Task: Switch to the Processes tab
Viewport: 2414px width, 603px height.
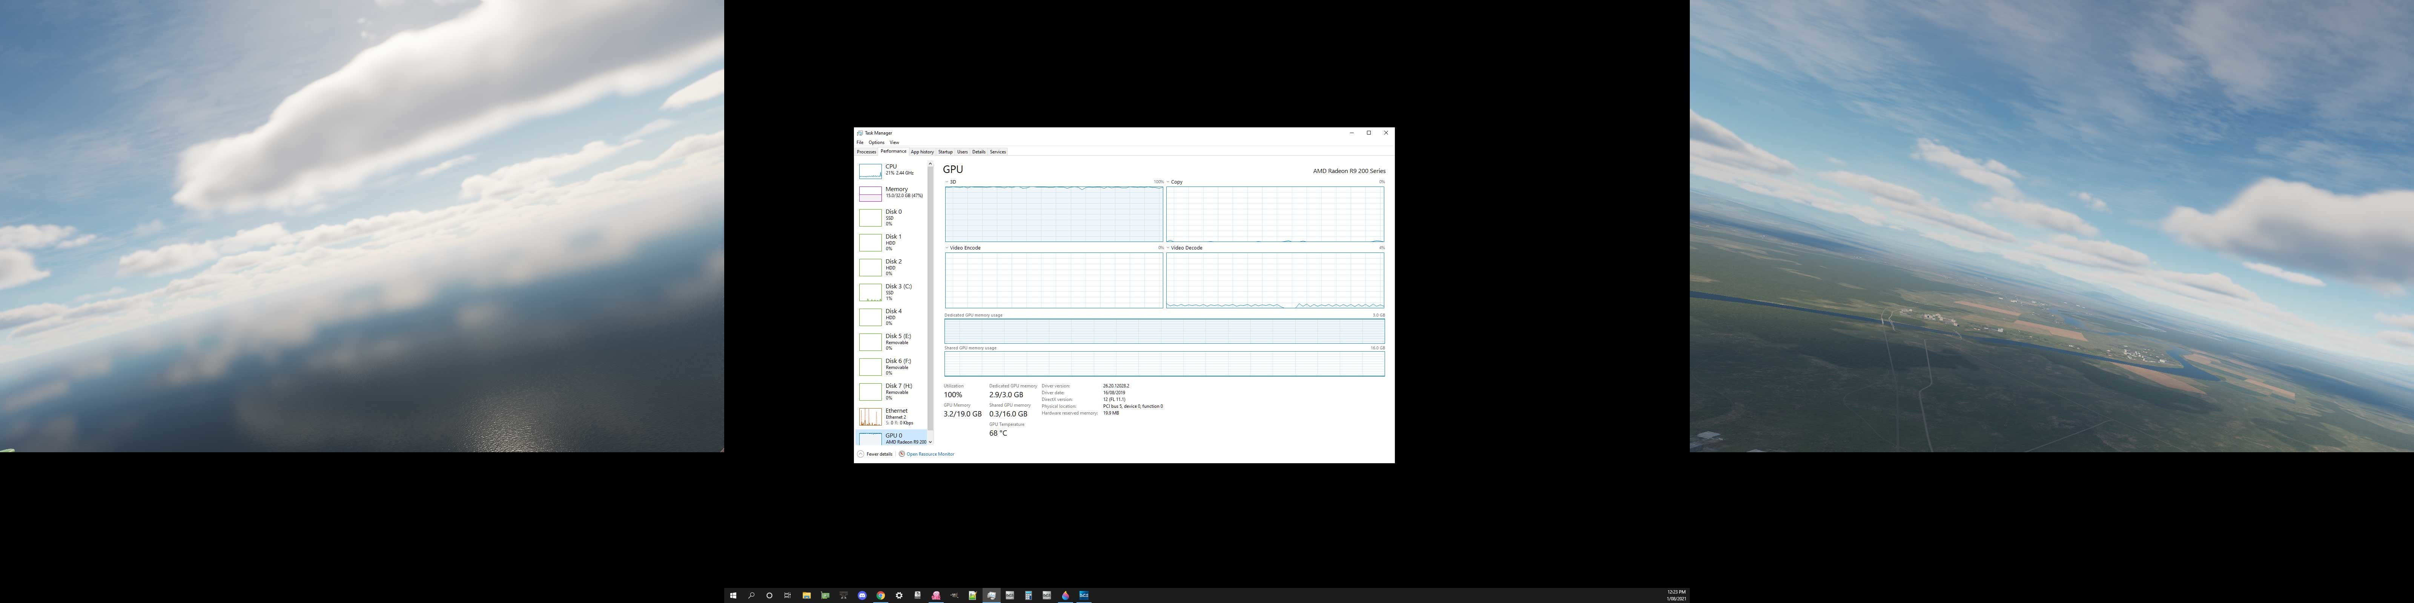Action: coord(866,152)
